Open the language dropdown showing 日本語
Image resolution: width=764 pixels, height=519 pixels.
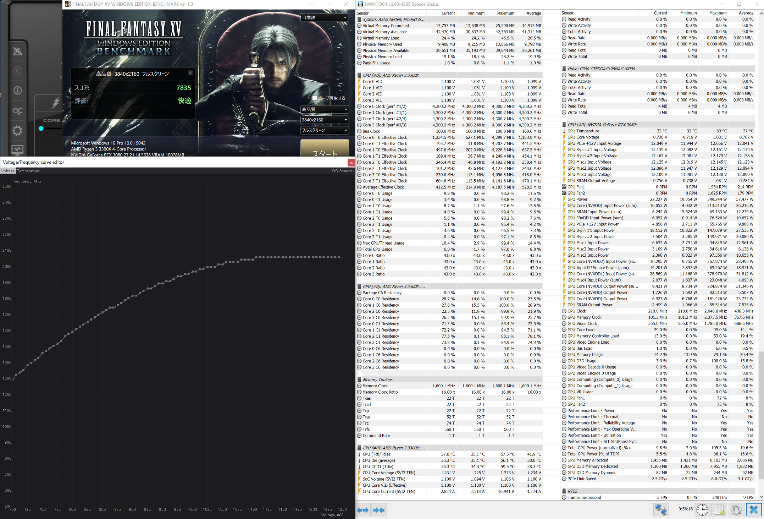pos(324,17)
